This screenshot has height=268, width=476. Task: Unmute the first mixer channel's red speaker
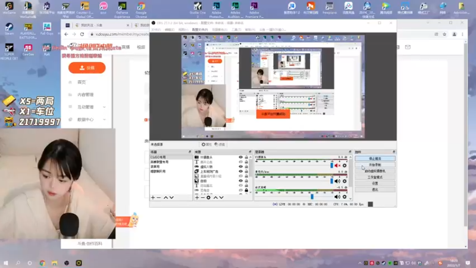click(337, 166)
